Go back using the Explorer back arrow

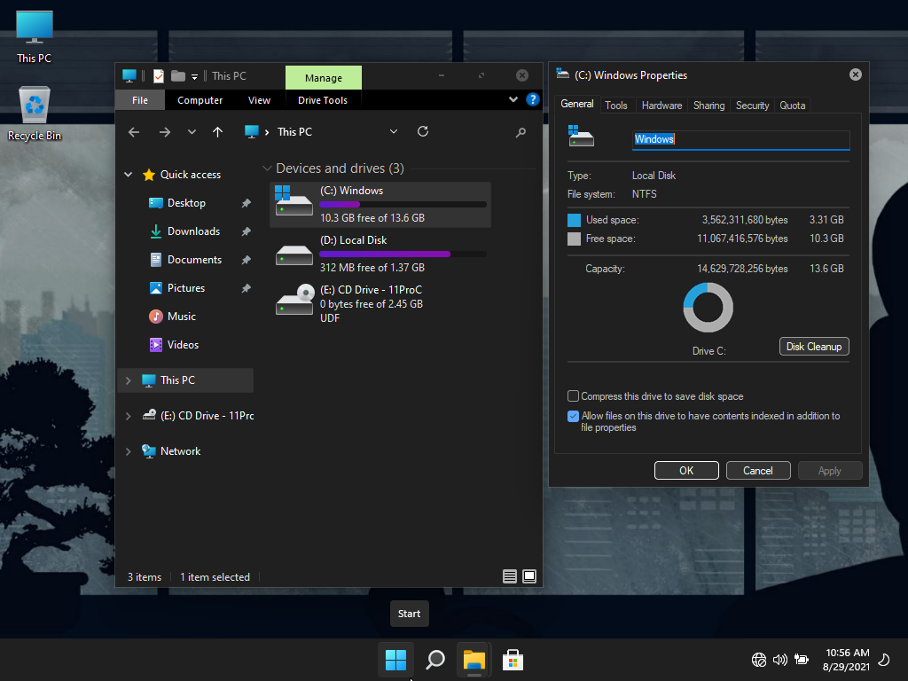click(x=134, y=132)
